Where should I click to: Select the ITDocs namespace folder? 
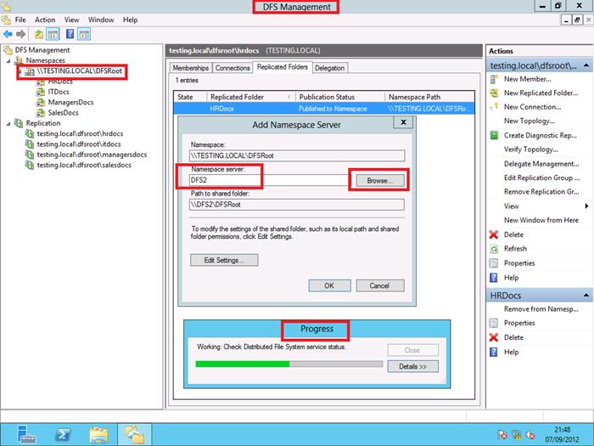click(x=59, y=92)
